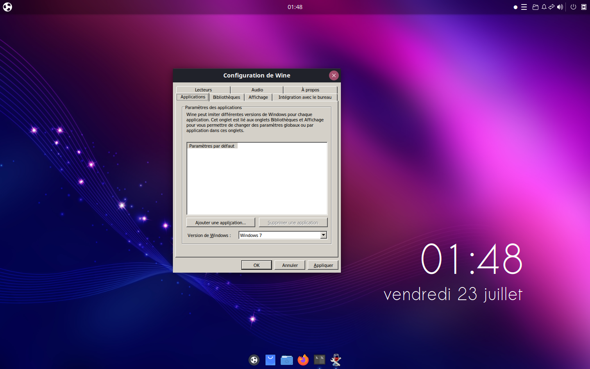Open Intégration avec le bureau tab

[305, 97]
